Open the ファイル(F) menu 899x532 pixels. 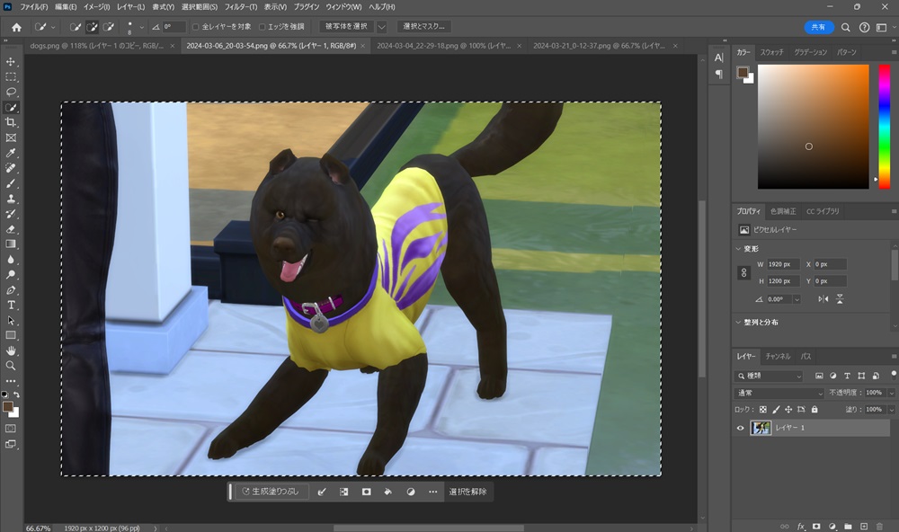tap(34, 7)
